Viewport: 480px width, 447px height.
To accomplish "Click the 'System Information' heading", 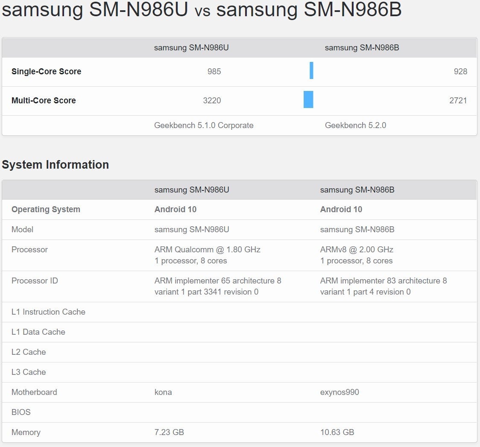I will (x=56, y=165).
